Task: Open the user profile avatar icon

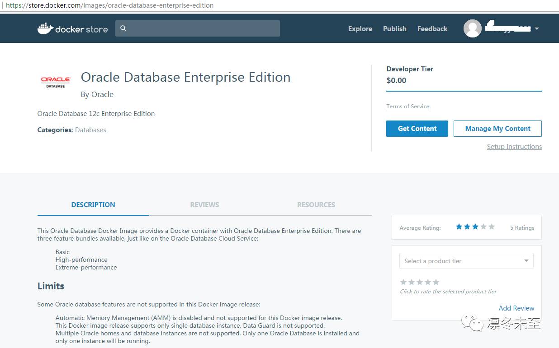Action: click(x=472, y=28)
